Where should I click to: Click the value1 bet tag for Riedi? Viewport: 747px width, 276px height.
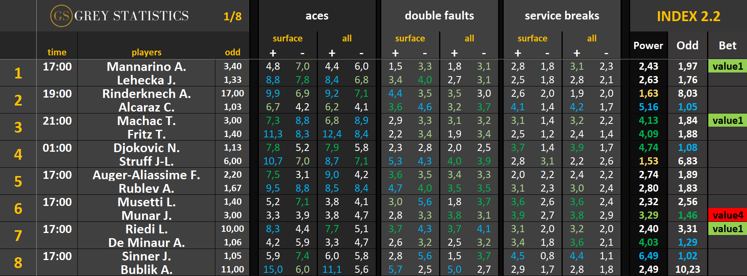(x=727, y=229)
